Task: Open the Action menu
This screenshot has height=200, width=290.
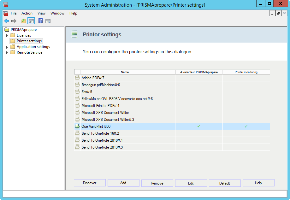Action: click(x=27, y=13)
